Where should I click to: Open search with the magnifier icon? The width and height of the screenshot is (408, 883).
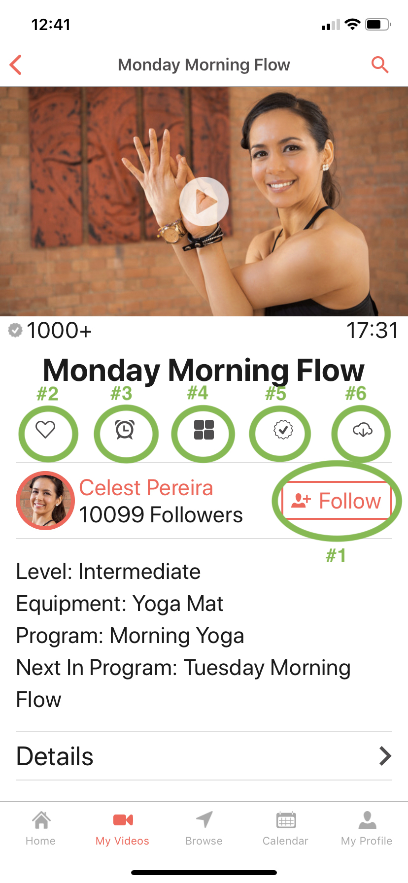pyautogui.click(x=379, y=65)
